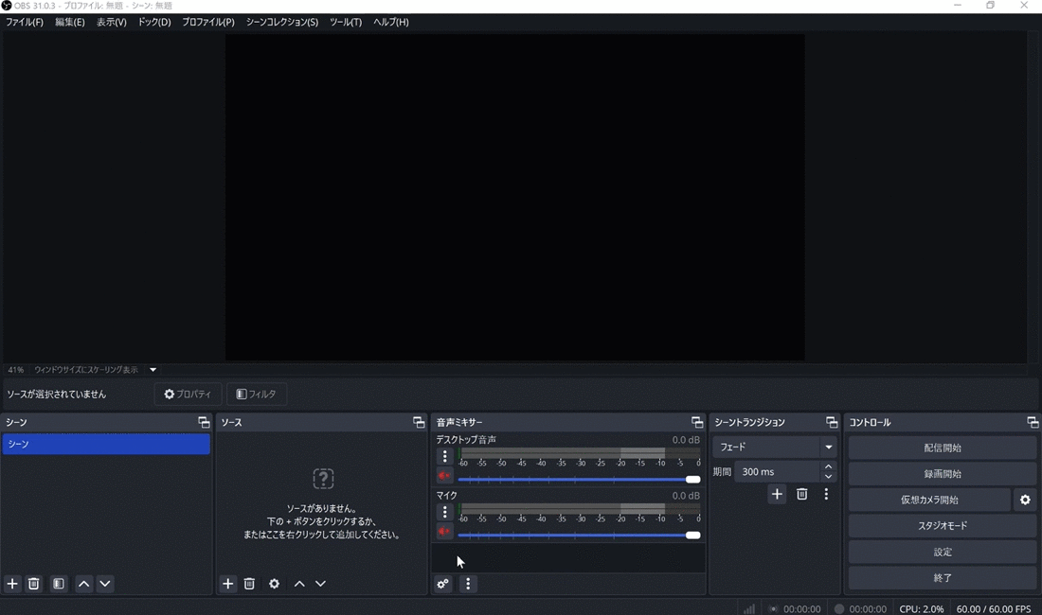This screenshot has height=615, width=1042.
Task: Undock the 音声ミキサー panel
Action: point(697,422)
